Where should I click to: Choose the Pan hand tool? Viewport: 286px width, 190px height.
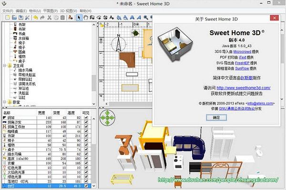(86, 18)
